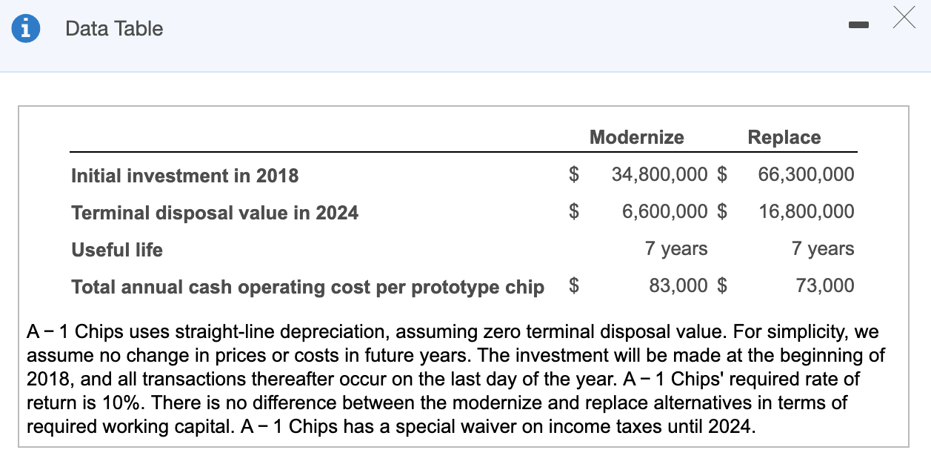This screenshot has height=467, width=931.
Task: Click the Terminal disposal value in 2024 label
Action: (x=214, y=213)
